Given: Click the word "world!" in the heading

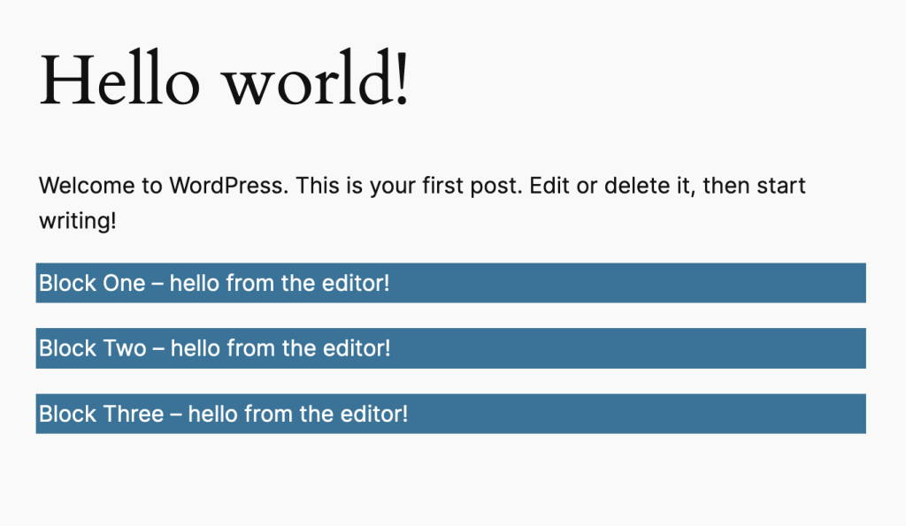Looking at the screenshot, I should (318, 79).
